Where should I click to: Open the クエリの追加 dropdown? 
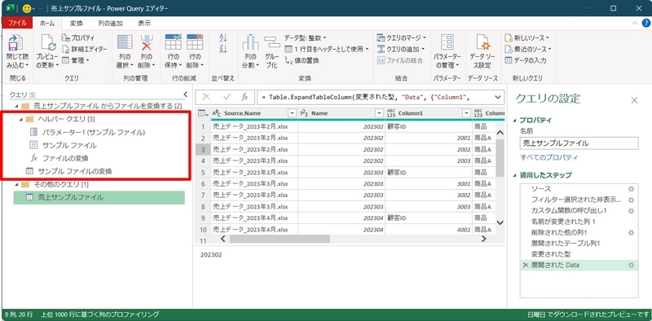[402, 49]
